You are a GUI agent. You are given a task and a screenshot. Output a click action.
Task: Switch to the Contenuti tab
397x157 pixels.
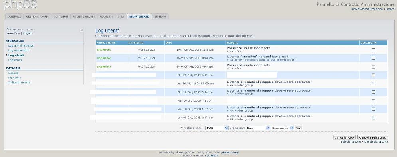[61, 16]
